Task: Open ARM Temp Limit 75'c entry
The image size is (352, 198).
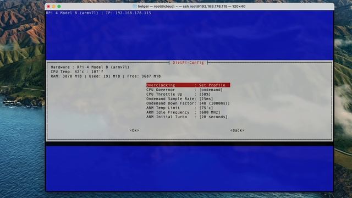Action: (x=180, y=108)
